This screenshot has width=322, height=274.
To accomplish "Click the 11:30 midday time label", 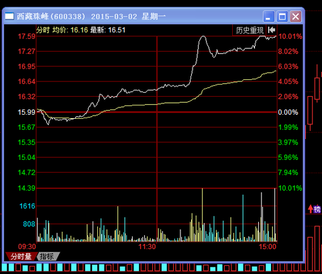I will [x=147, y=246].
